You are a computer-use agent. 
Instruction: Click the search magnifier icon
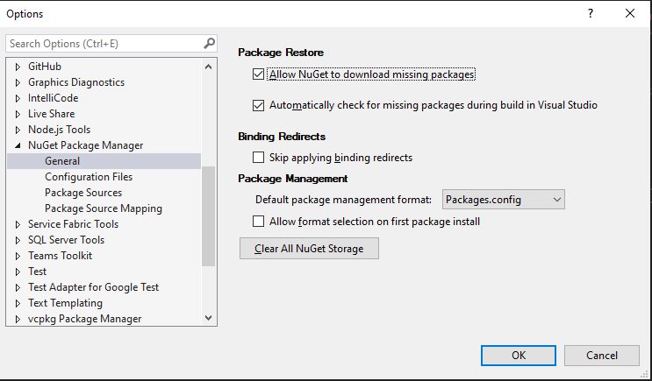point(209,43)
